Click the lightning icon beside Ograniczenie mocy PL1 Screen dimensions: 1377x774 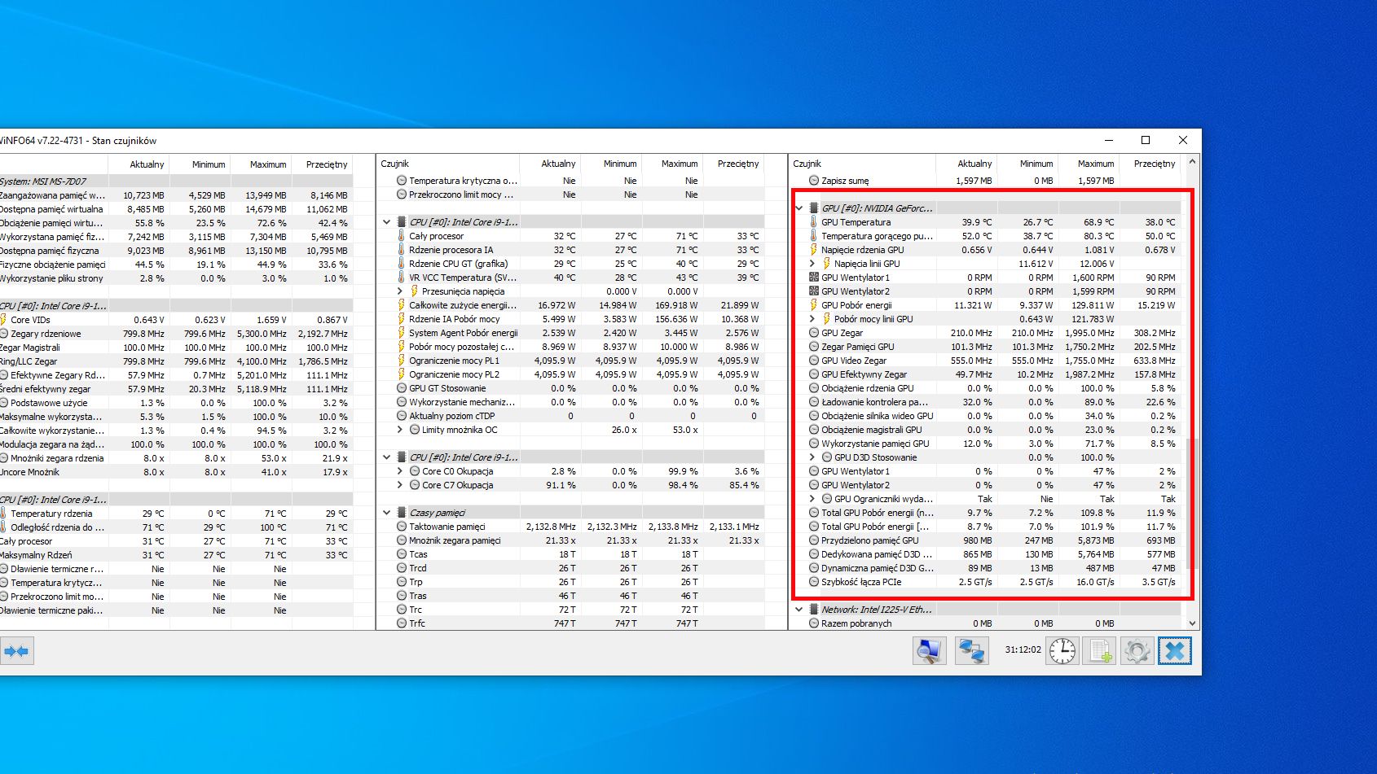[401, 361]
